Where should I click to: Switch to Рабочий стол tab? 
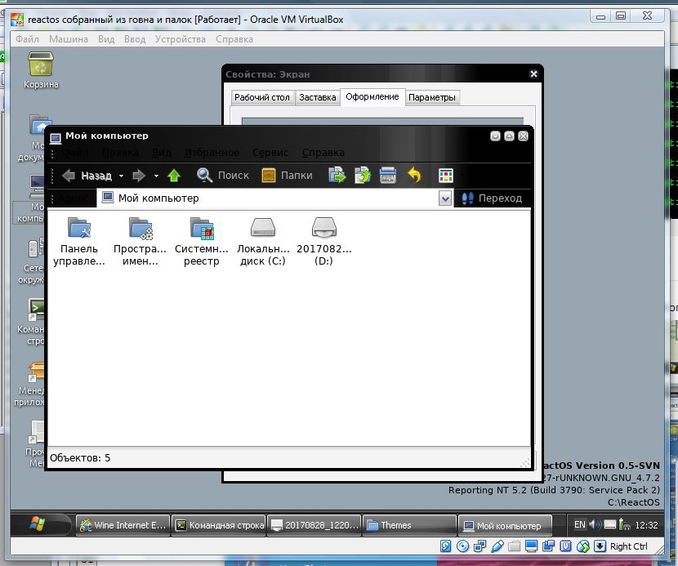(x=262, y=98)
